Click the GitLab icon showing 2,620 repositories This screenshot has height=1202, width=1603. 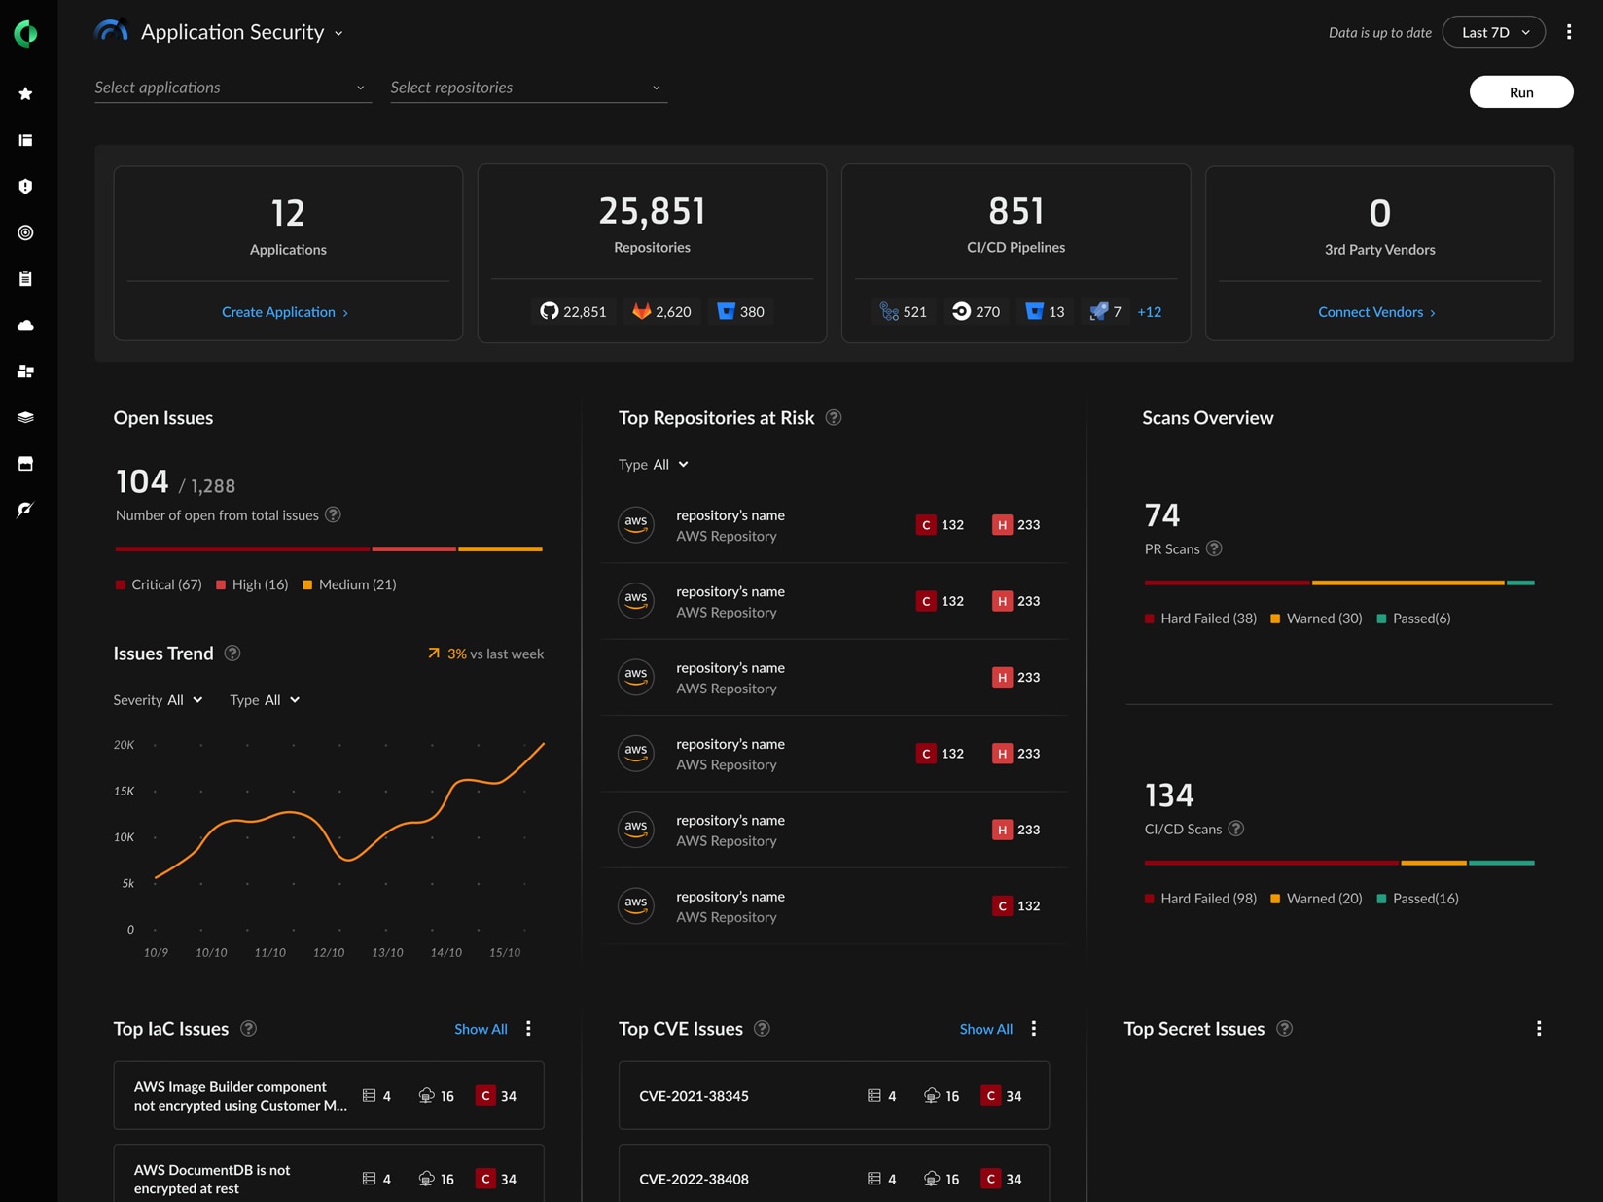pyautogui.click(x=639, y=311)
